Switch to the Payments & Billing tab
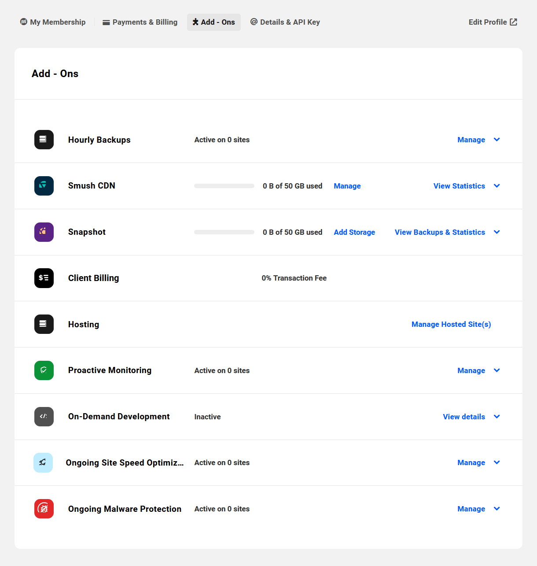Screen dimensions: 537x566 tap(140, 22)
